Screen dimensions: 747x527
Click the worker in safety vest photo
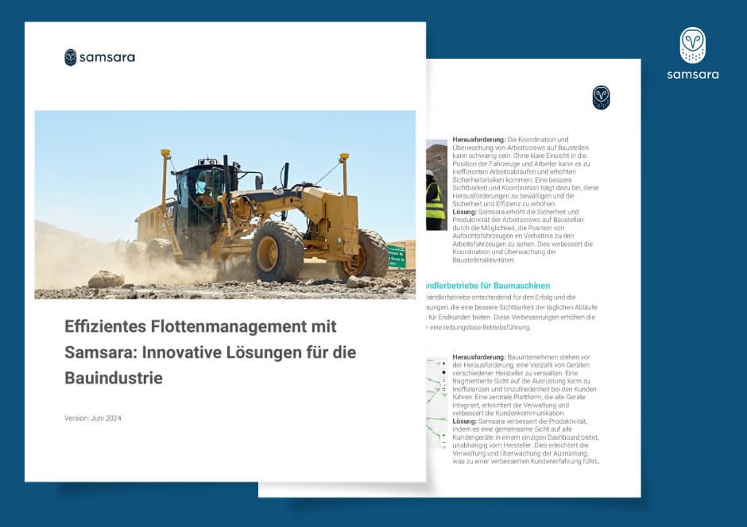tap(436, 185)
